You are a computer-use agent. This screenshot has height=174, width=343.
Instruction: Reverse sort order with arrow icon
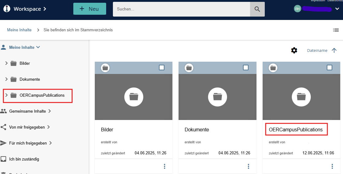tap(334, 50)
